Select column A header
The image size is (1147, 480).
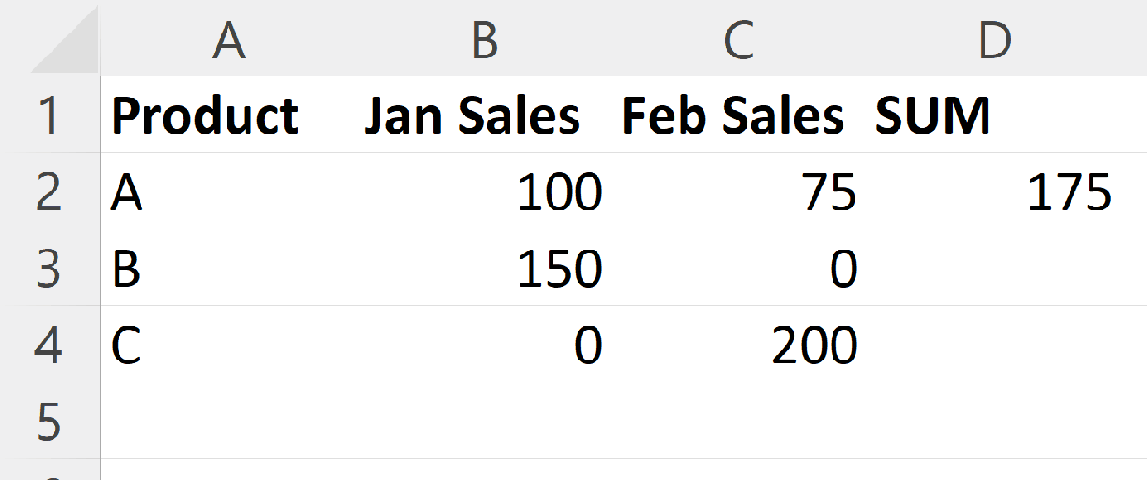click(229, 40)
